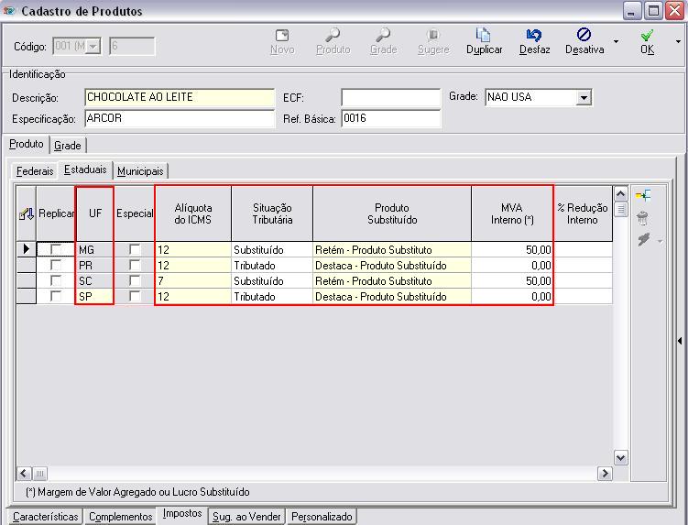Click the trash can delete icon
Image resolution: width=688 pixels, height=525 pixels.
pyautogui.click(x=643, y=218)
